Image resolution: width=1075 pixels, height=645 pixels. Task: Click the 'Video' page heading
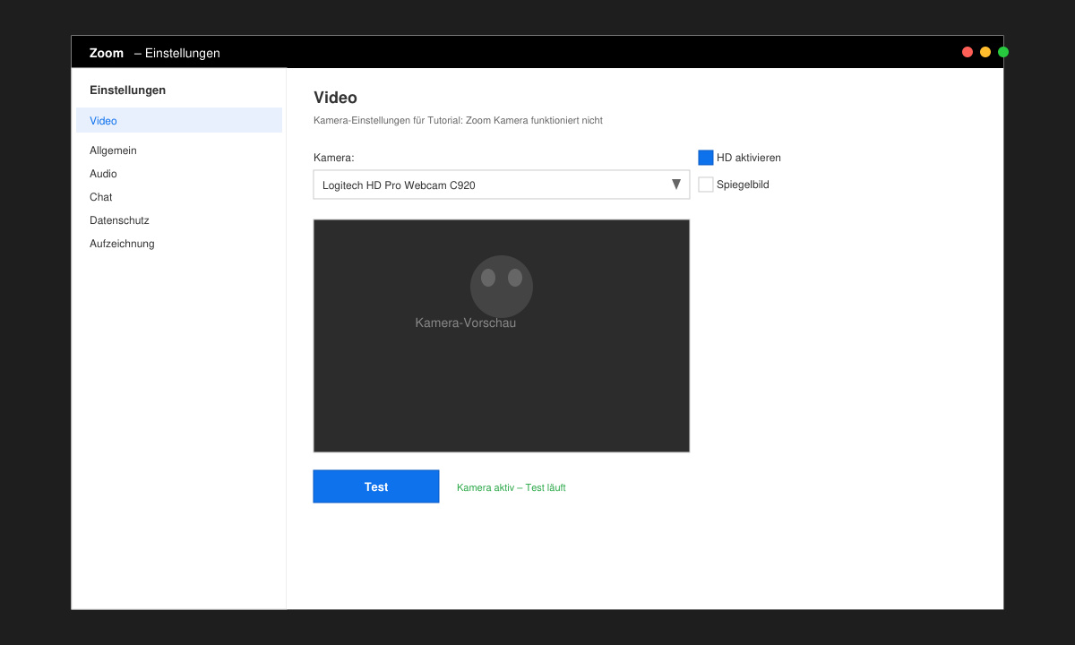coord(335,98)
